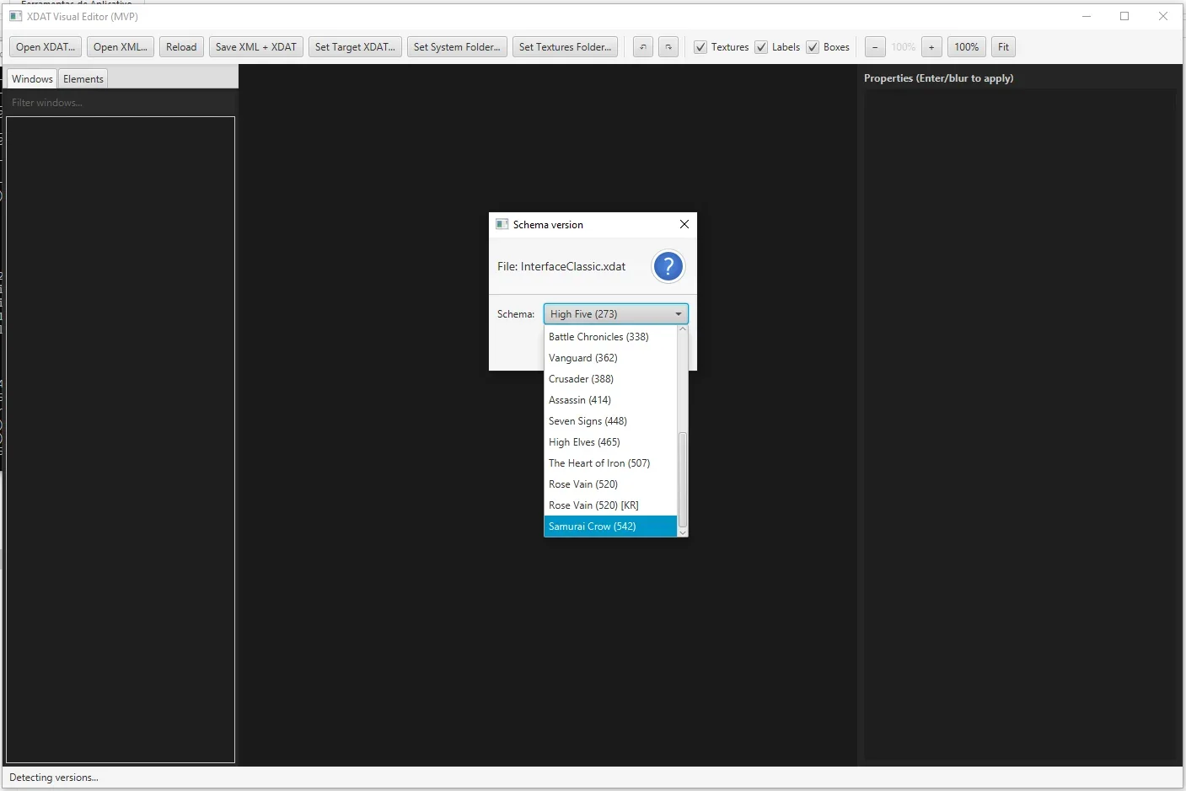Pick The Heart of Iron (507)
The height and width of the screenshot is (791, 1186).
point(610,463)
